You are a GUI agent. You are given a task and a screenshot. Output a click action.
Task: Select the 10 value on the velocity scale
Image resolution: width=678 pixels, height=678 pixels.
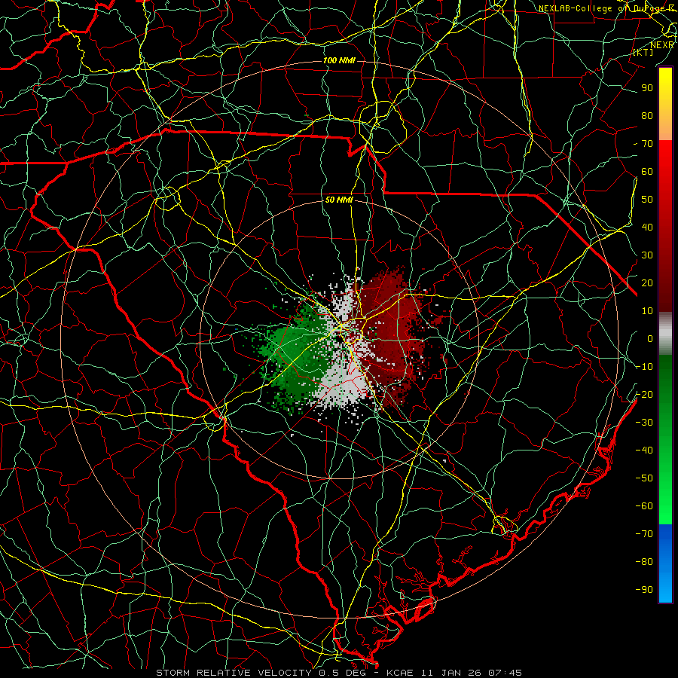click(x=647, y=311)
